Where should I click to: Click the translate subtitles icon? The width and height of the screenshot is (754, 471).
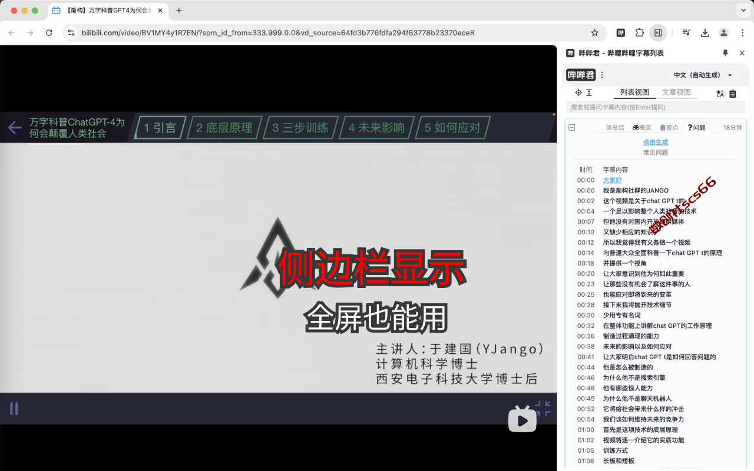click(x=720, y=94)
